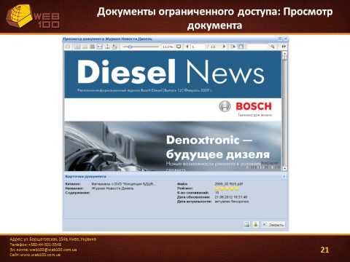Viewport: 350px width, 262px height.
Task: Go to the next page with the right arrow
Action: 224,47
